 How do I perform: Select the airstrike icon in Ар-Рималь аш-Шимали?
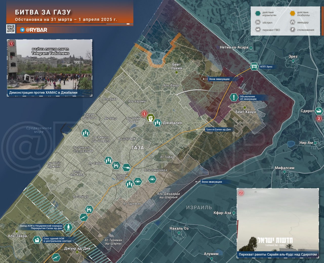pyautogui.click(x=86, y=133)
